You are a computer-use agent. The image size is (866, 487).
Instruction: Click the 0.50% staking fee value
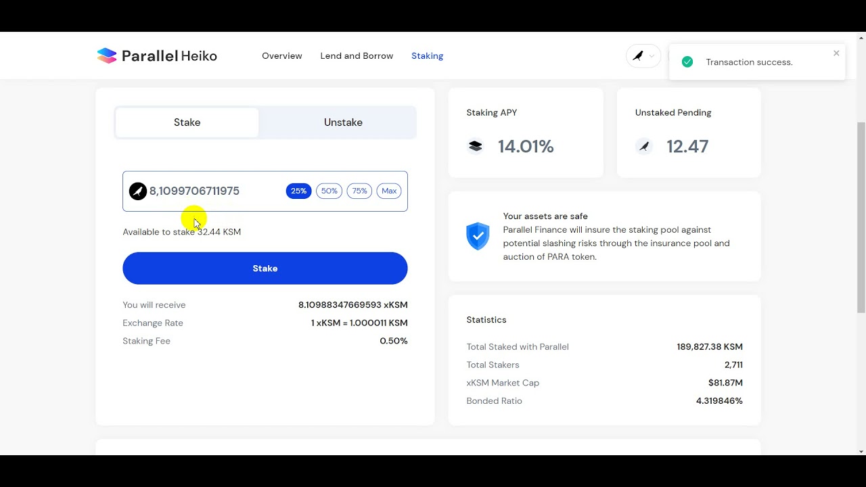[394, 341]
